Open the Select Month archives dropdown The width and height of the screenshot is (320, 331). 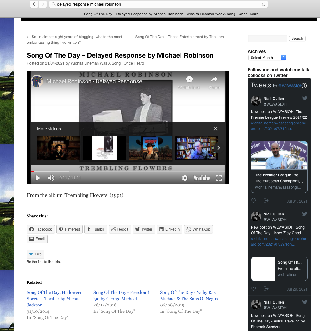[267, 58]
